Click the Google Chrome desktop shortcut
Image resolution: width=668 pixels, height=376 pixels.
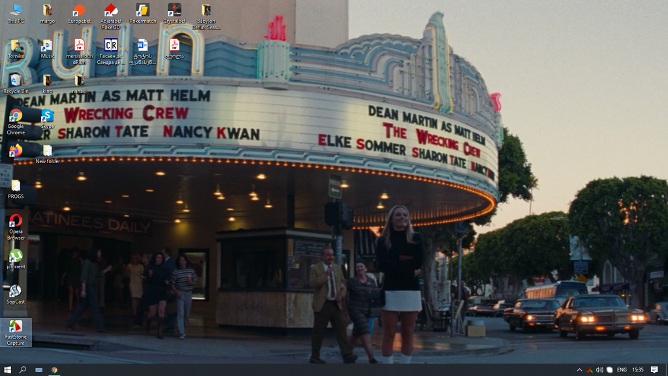click(x=16, y=122)
